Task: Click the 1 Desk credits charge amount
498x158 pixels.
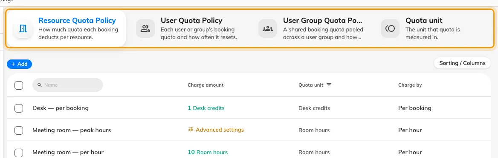Action: pyautogui.click(x=206, y=108)
